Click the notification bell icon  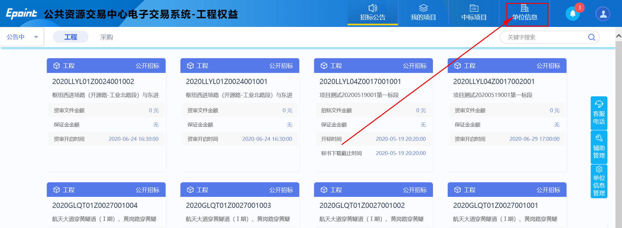click(x=572, y=14)
